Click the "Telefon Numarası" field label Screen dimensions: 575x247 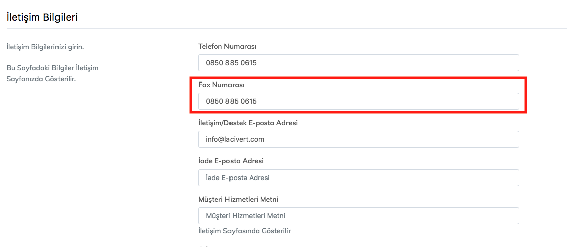[227, 46]
